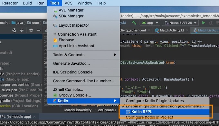Click the Layout Inspector icon
Screen dimensions: 219x126
[x=55, y=25]
